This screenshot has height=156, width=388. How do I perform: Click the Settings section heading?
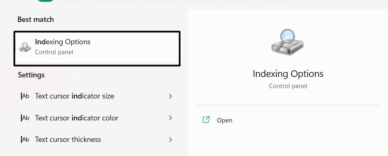[x=31, y=75]
